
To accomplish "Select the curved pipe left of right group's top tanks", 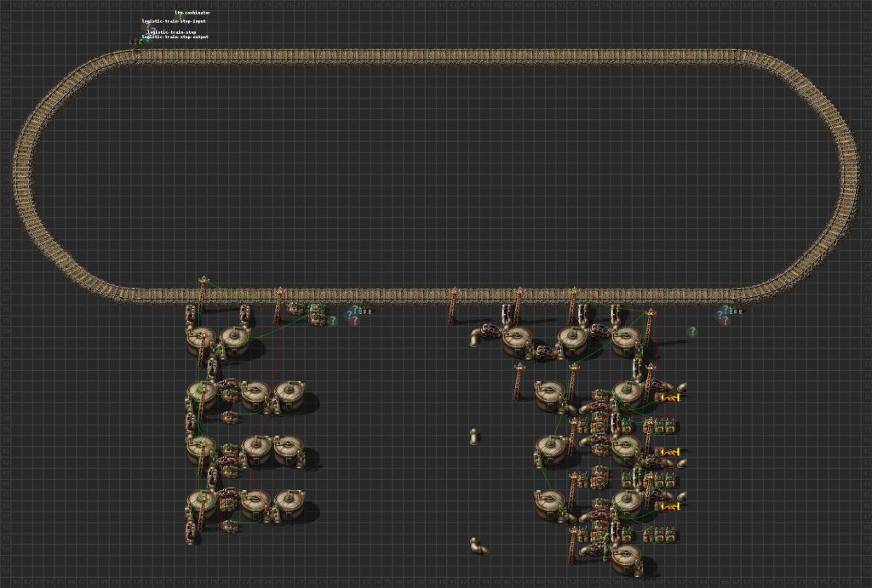I will [477, 338].
